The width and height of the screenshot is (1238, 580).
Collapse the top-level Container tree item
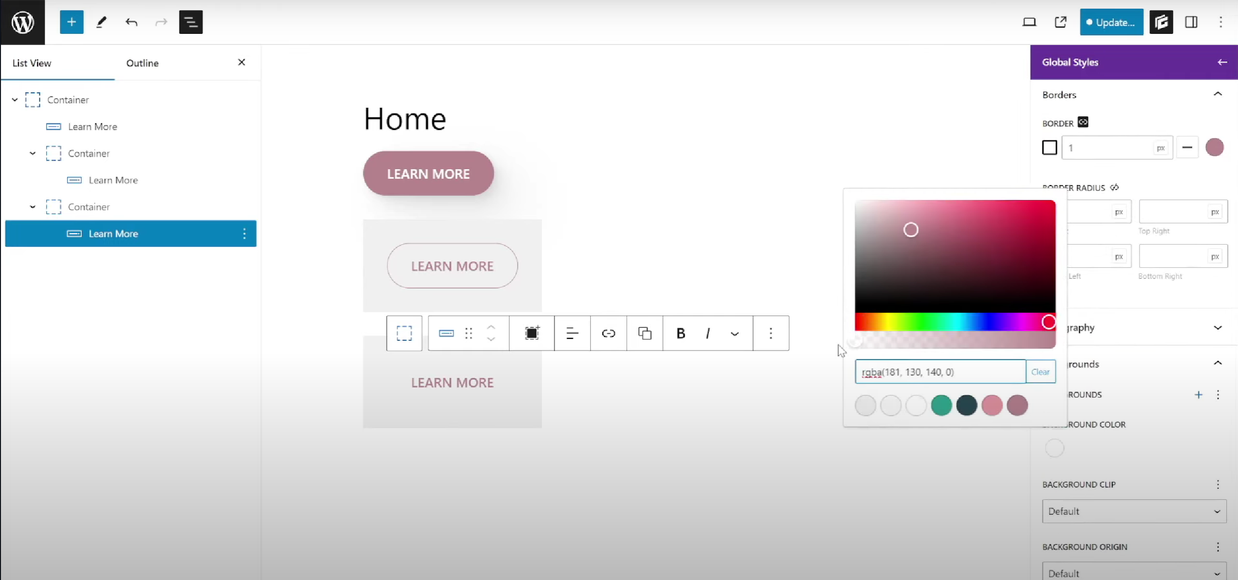point(15,100)
